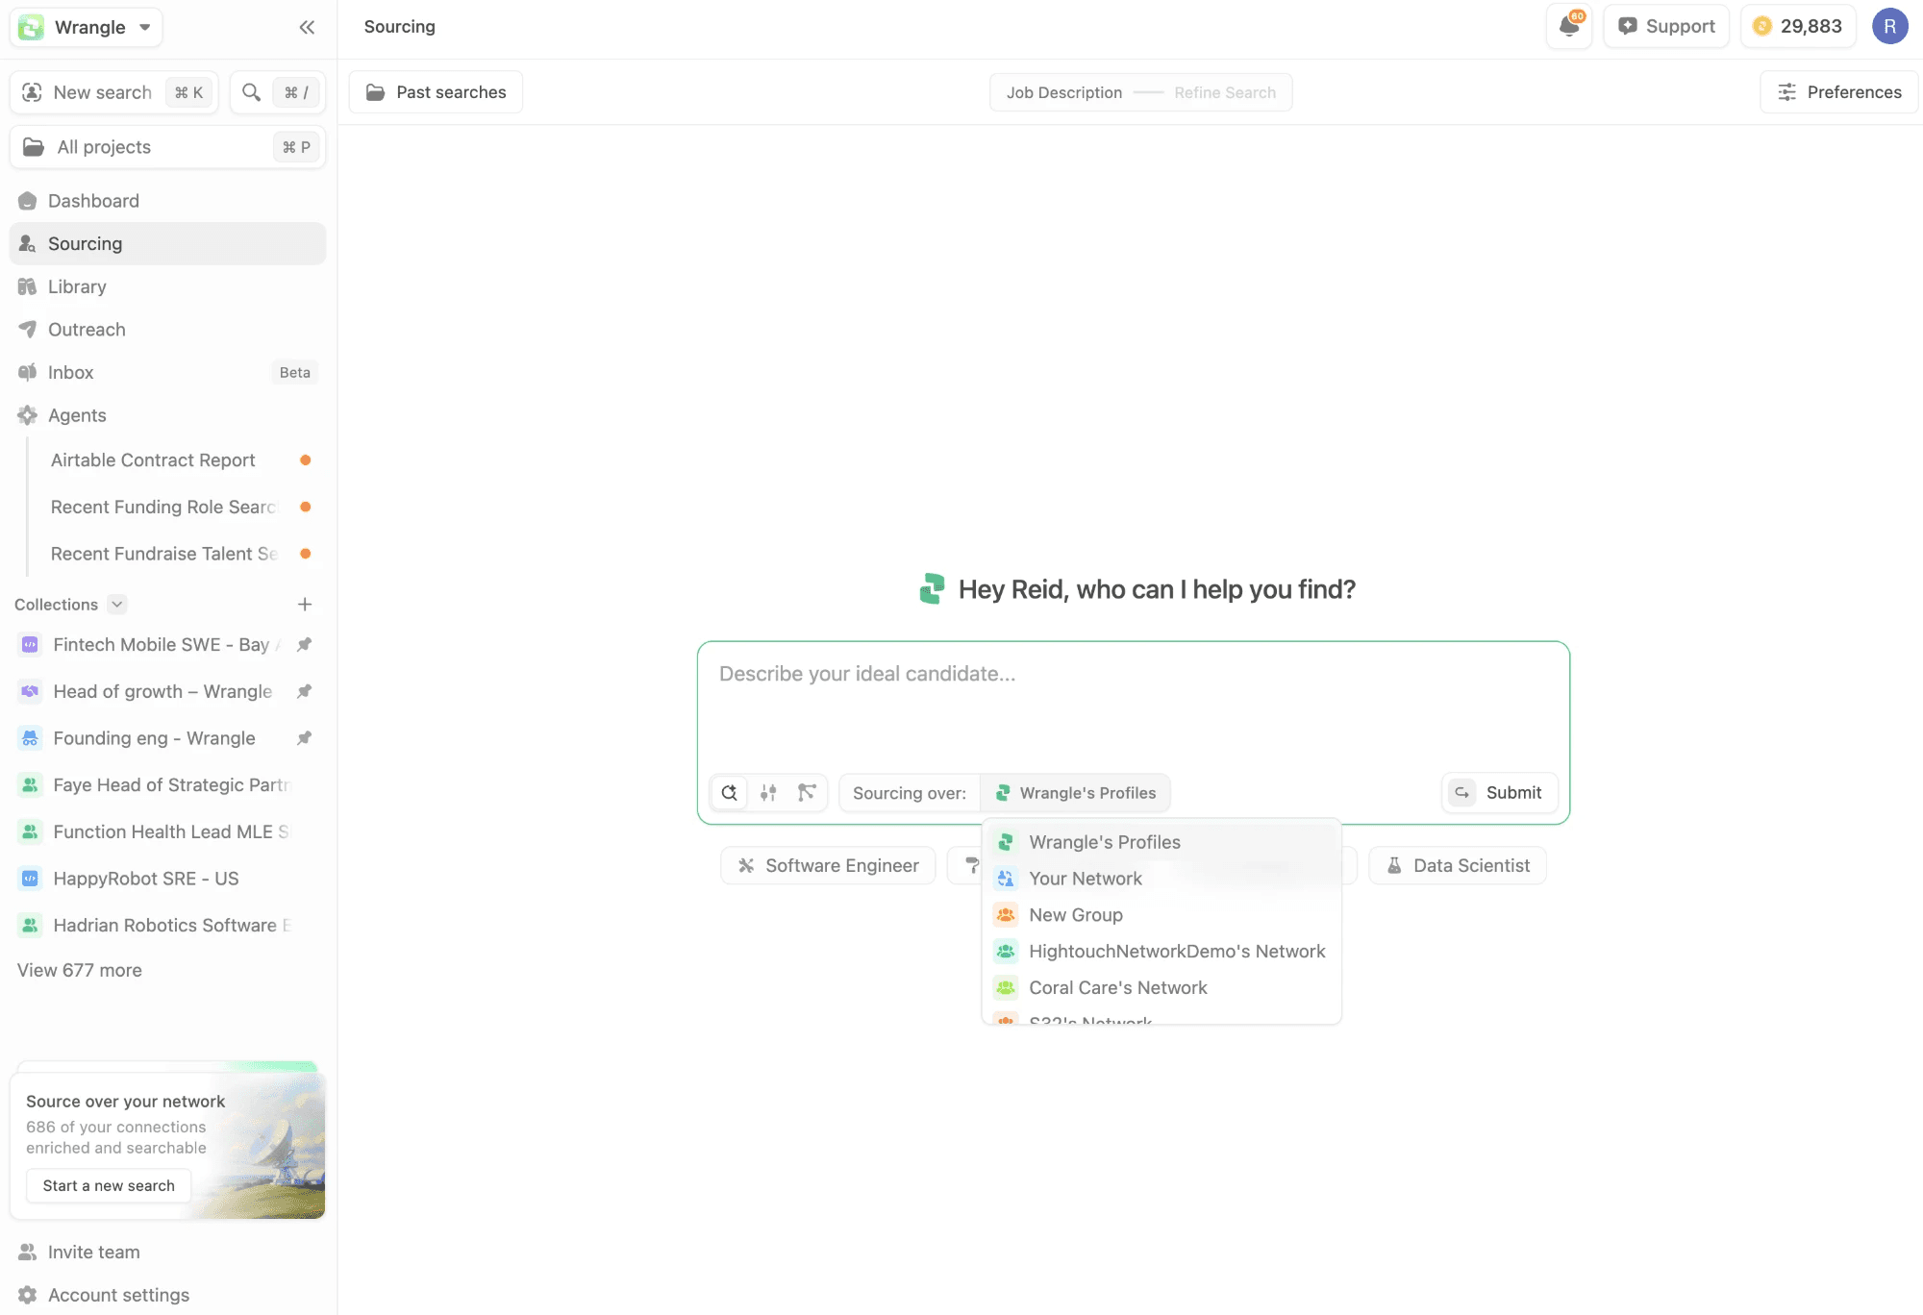The width and height of the screenshot is (1923, 1315).
Task: Open the filters sliders icon in prompt box
Action: click(768, 793)
